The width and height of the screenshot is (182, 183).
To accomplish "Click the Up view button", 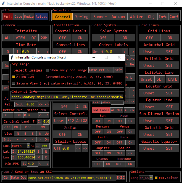I will click(47, 134).
